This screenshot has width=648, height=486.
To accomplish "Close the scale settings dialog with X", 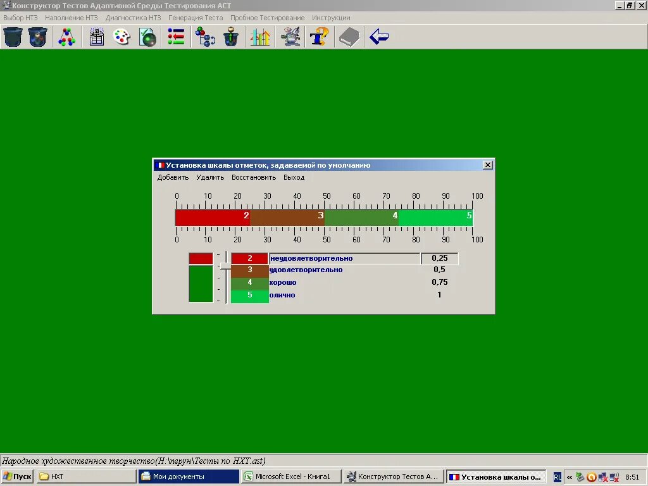I will [488, 165].
